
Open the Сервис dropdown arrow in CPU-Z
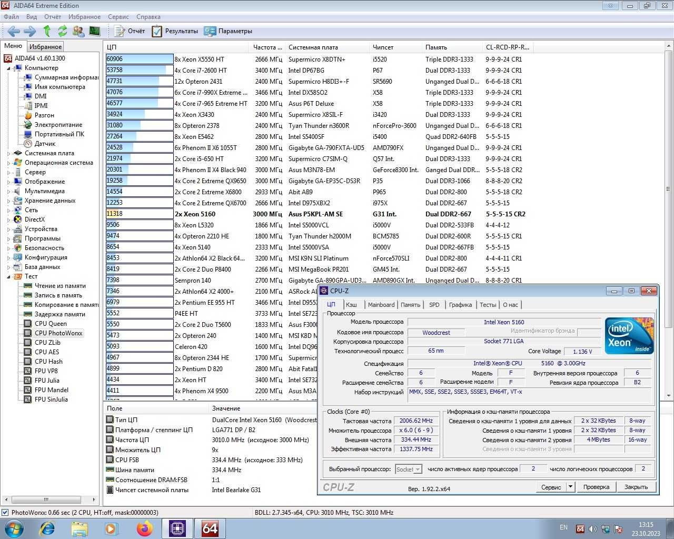(x=570, y=487)
